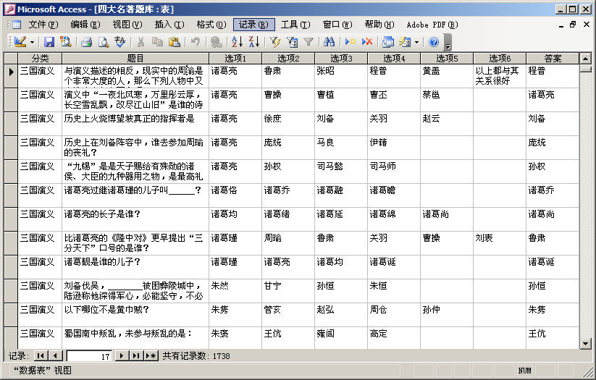Click the vertical scrollbar up arrow
The height and width of the screenshot is (380, 596).
[x=585, y=59]
